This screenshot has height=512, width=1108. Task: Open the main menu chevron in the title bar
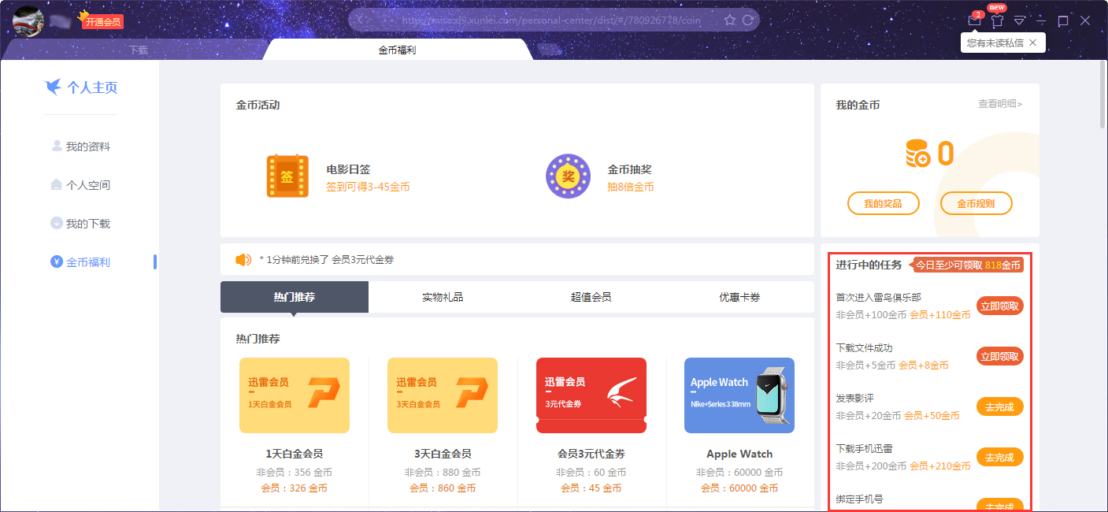1020,20
